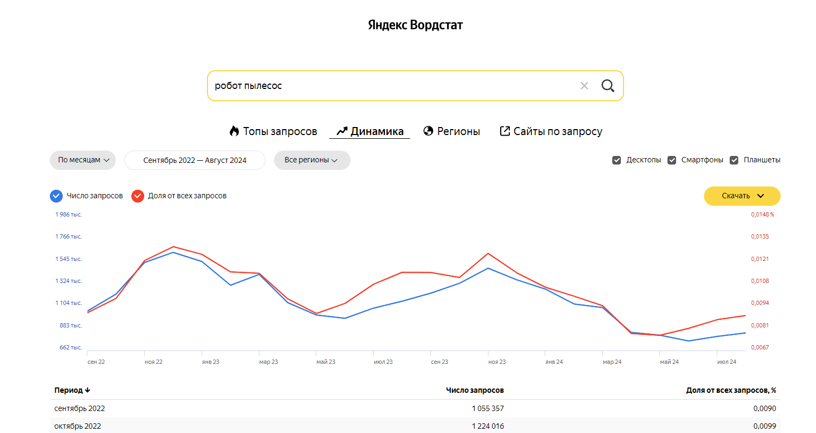Click the 0,0099 share value

point(765,426)
